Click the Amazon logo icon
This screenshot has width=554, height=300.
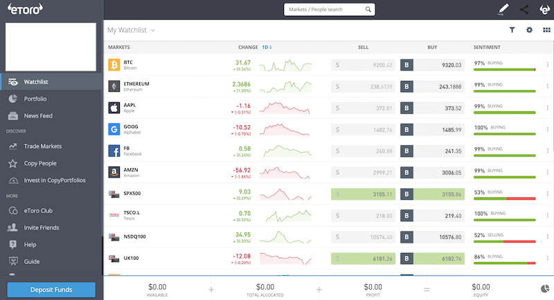click(x=114, y=172)
